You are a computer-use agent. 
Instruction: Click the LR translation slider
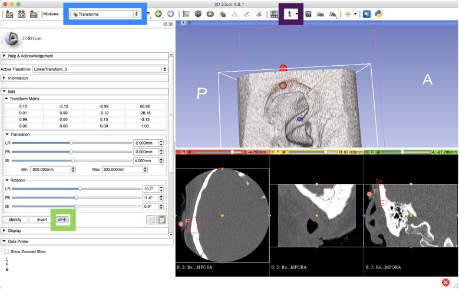click(x=71, y=143)
